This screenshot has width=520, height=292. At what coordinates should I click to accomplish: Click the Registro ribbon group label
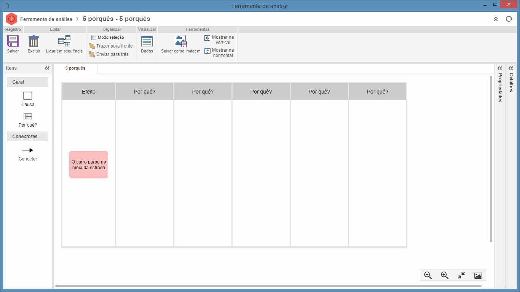coord(13,29)
